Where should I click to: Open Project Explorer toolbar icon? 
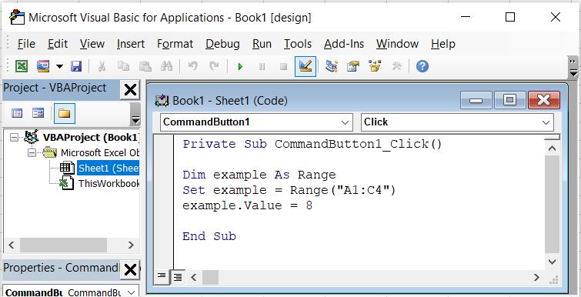click(x=331, y=67)
